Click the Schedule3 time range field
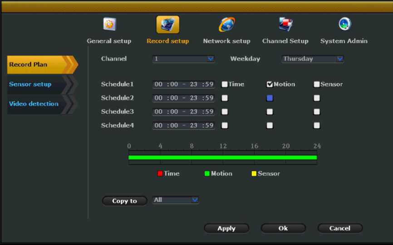This screenshot has height=245, width=393. tap(183, 112)
